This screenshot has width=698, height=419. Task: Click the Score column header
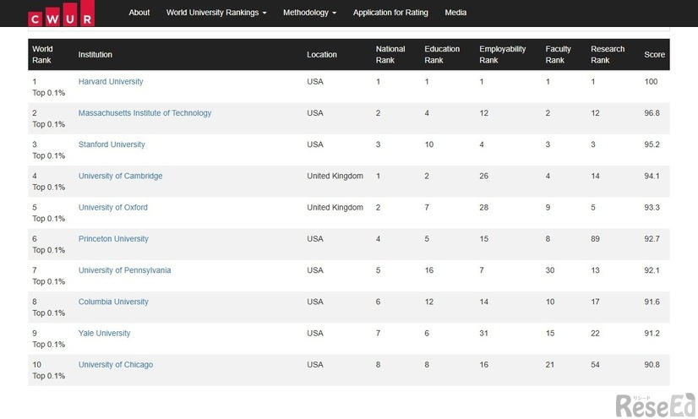coord(654,54)
